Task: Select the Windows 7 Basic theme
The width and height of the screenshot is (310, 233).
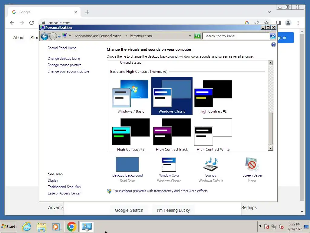Action: pos(131,96)
